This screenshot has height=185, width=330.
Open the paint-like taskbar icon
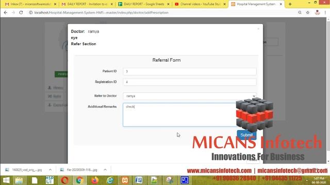click(x=170, y=180)
